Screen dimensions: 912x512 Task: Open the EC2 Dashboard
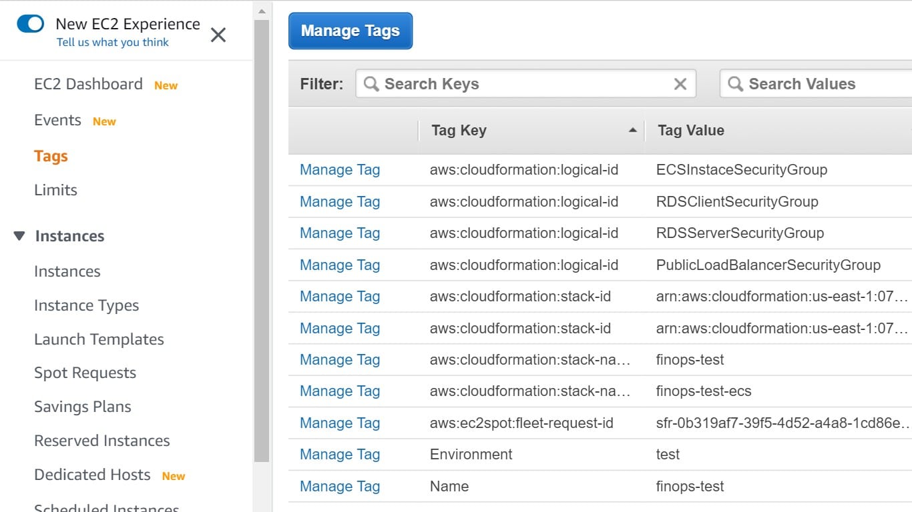tap(88, 84)
